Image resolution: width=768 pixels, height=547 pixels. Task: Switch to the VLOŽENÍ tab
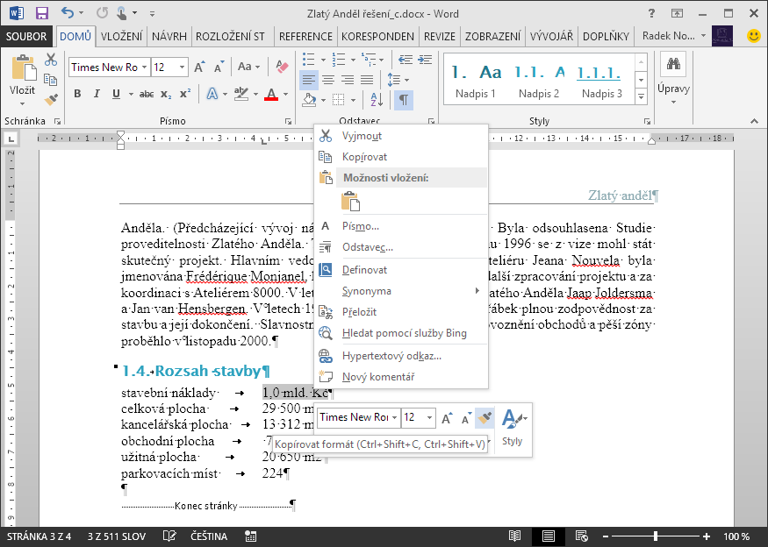pos(121,36)
